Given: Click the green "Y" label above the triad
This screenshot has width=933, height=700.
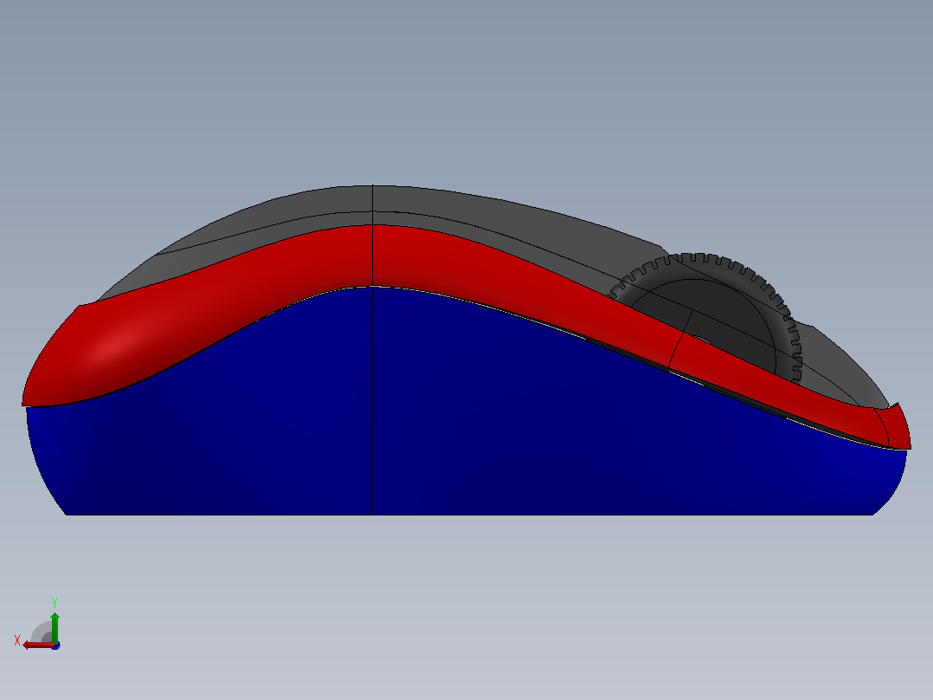Looking at the screenshot, I should click(55, 603).
